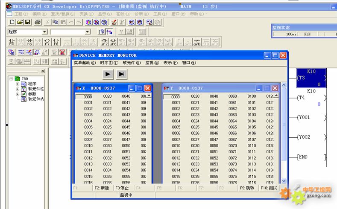
Task: Open the 编辑 menu
Action: tap(40, 14)
